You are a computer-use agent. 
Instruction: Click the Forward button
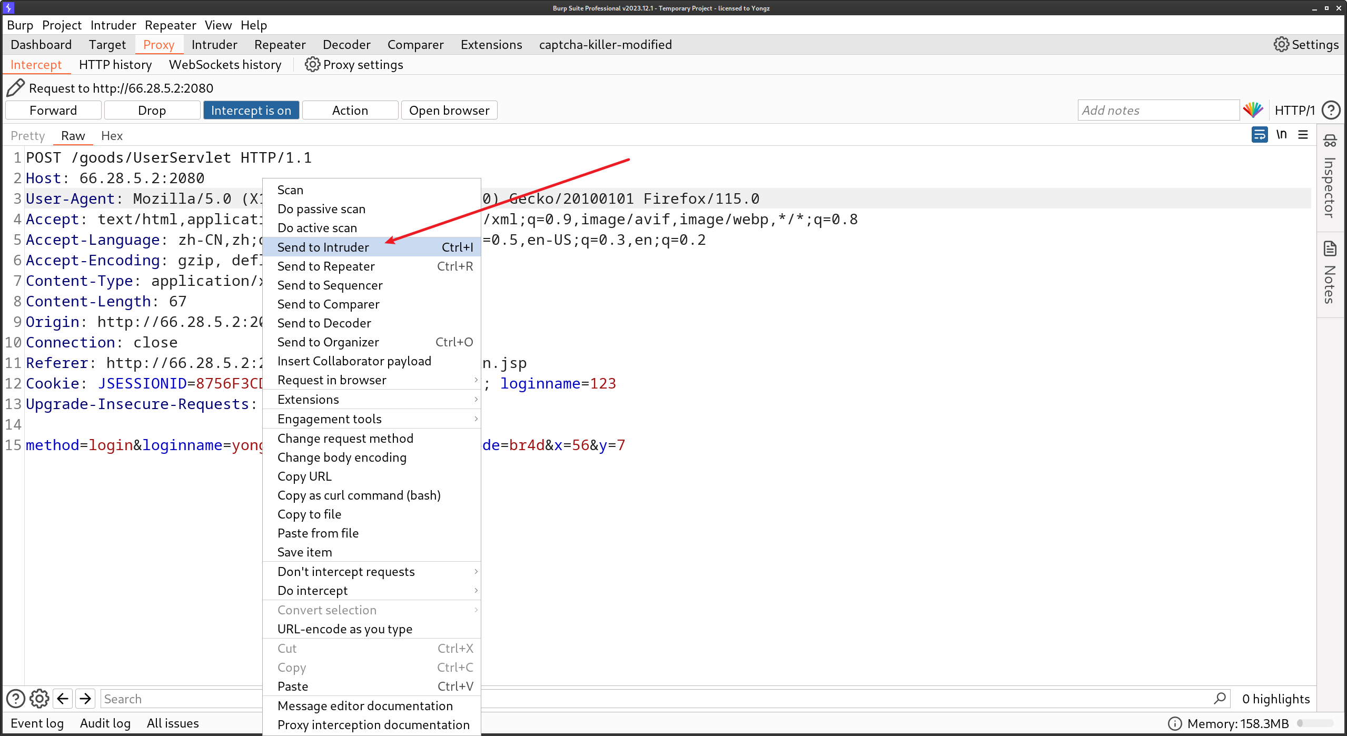point(53,110)
